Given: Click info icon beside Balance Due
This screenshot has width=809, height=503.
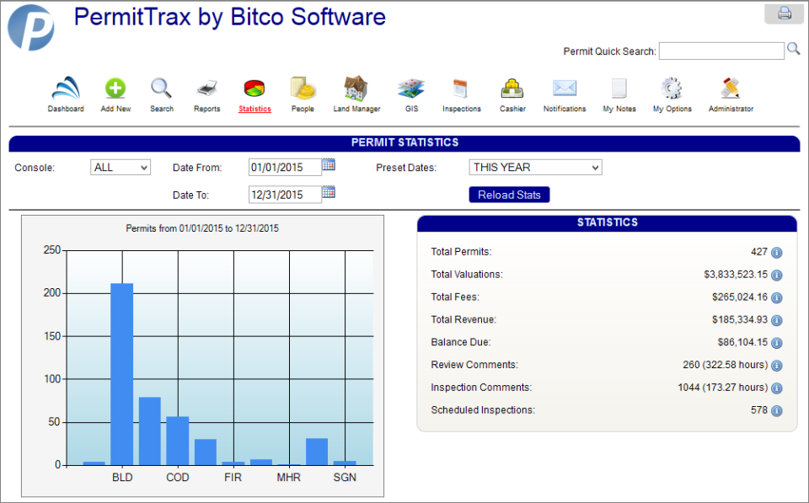Looking at the screenshot, I should pyautogui.click(x=776, y=343).
